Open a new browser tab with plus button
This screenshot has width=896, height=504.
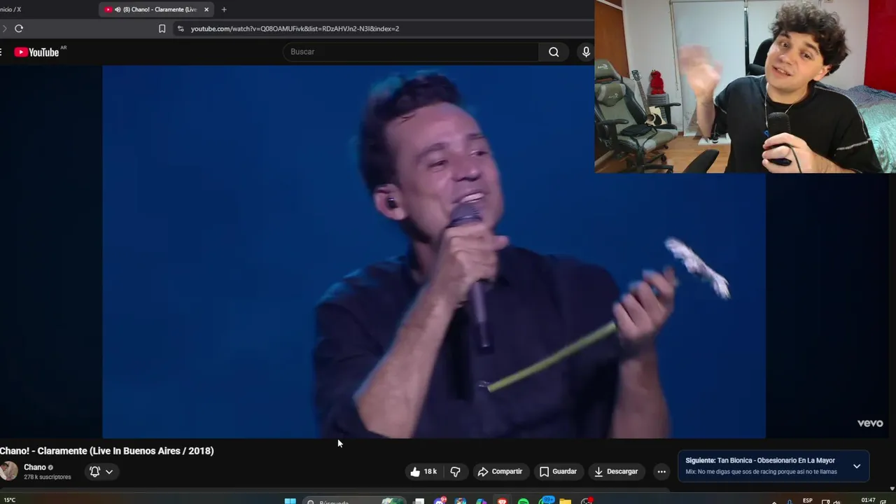[224, 10]
